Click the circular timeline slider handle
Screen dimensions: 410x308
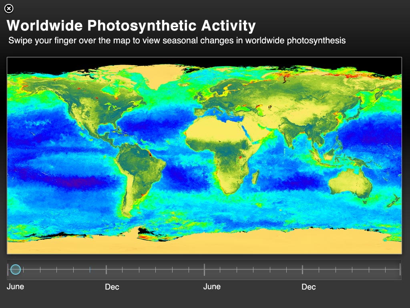click(16, 269)
